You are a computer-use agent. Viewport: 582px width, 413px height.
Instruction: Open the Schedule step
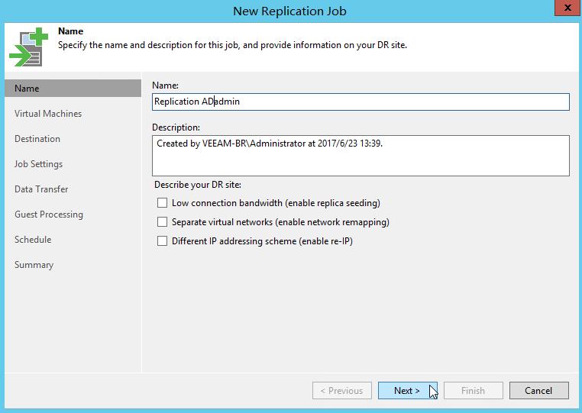[33, 240]
